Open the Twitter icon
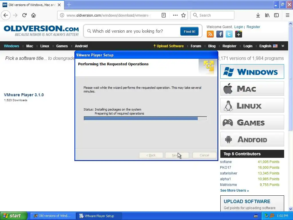293x220 pixels. pyautogui.click(x=229, y=34)
